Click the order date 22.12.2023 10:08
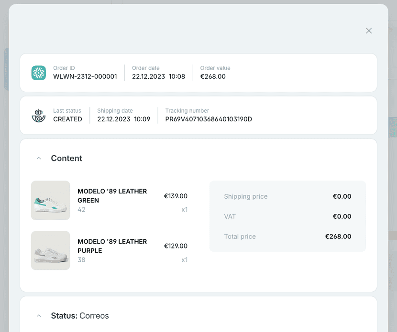397x332 pixels. 158,76
